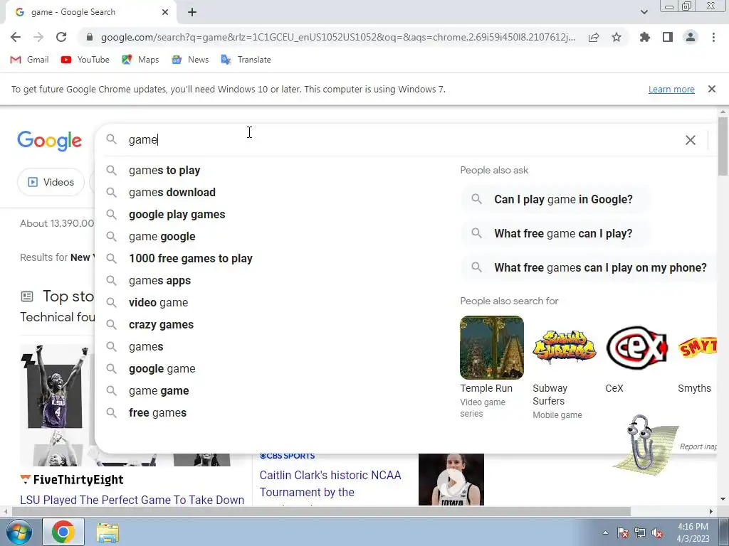
Task: Open the News bookmark
Action: (x=189, y=60)
